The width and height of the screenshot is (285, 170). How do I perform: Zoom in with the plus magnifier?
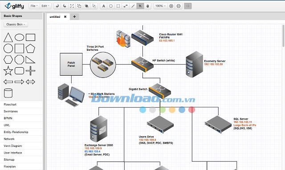pos(171,6)
